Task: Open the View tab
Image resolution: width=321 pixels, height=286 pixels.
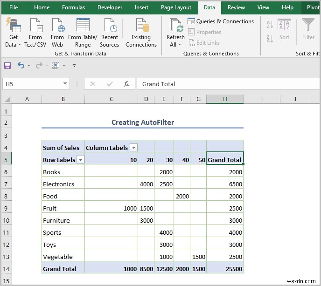Action: pos(263,7)
